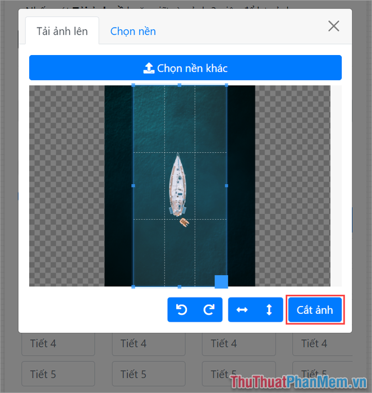Image resolution: width=372 pixels, height=393 pixels.
Task: Click the small dinghy below the sailboat
Action: (185, 222)
